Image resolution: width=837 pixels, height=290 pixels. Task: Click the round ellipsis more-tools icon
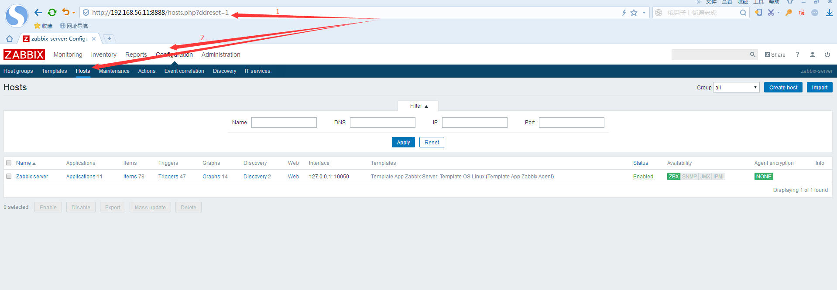[x=815, y=13]
